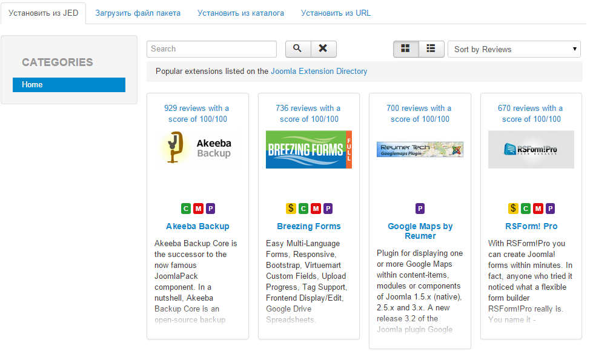Click RSForm! Pro's purple P badge
593x351 pixels.
point(550,209)
